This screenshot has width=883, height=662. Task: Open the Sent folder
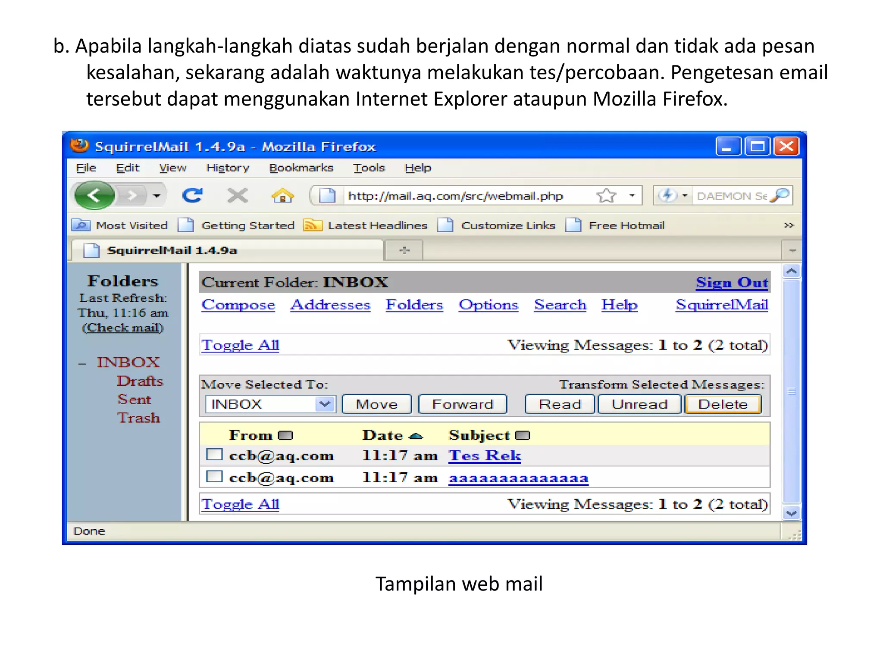[x=134, y=400]
